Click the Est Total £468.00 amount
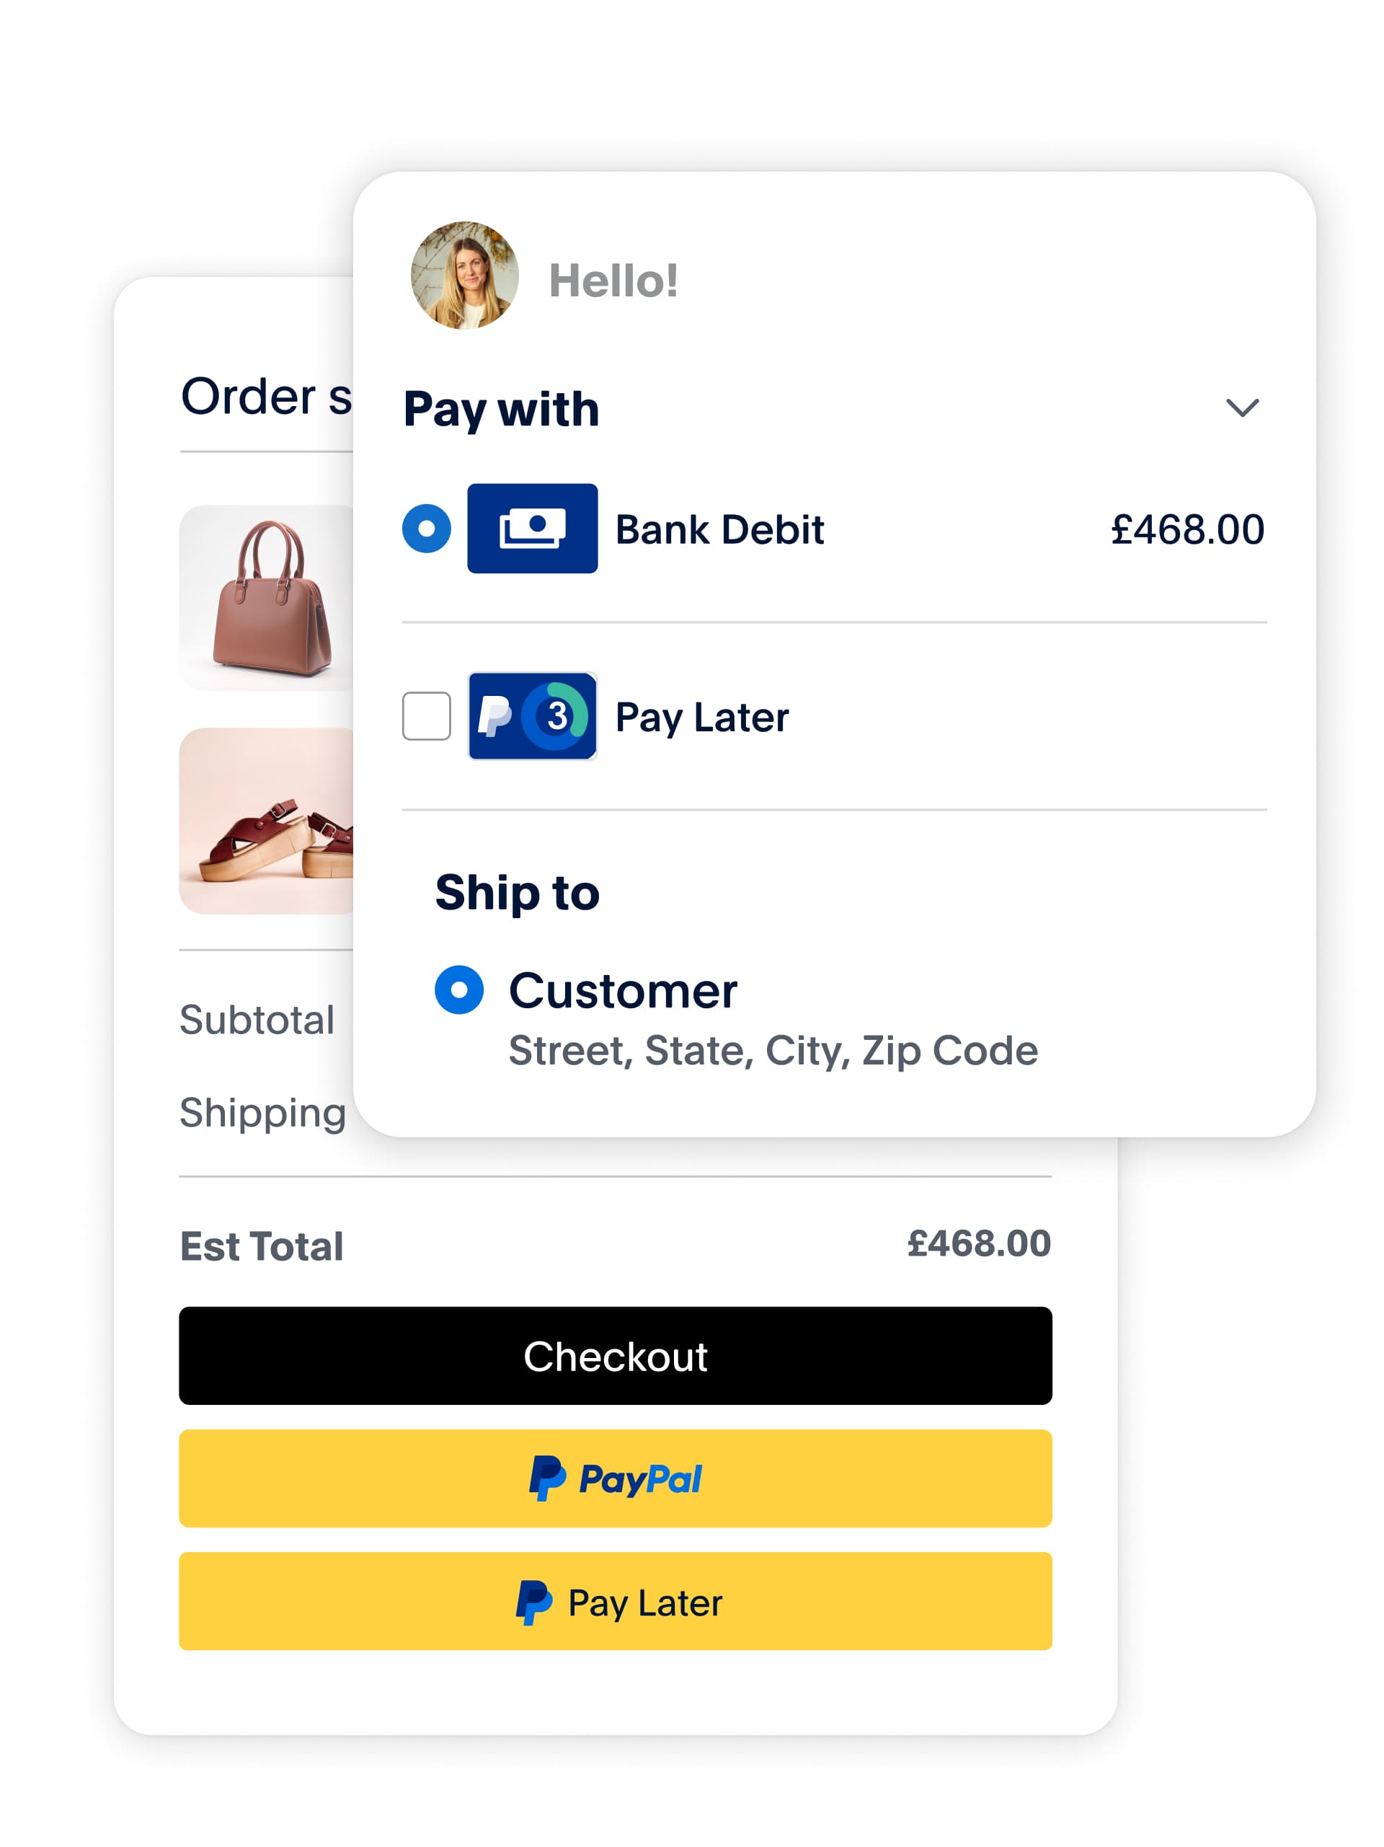 coord(978,1243)
